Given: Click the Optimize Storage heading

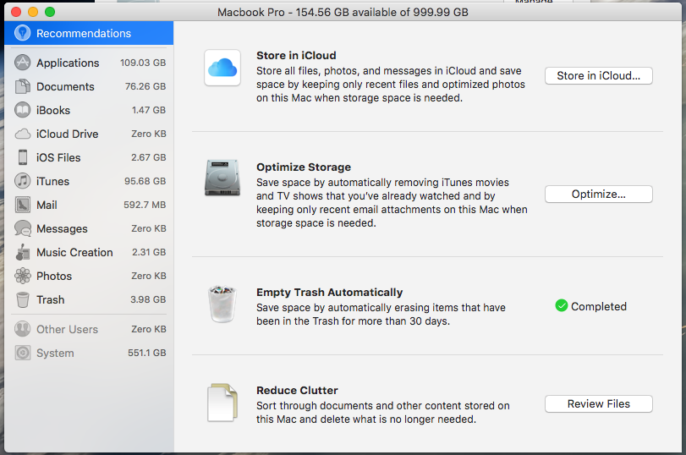Looking at the screenshot, I should (304, 167).
